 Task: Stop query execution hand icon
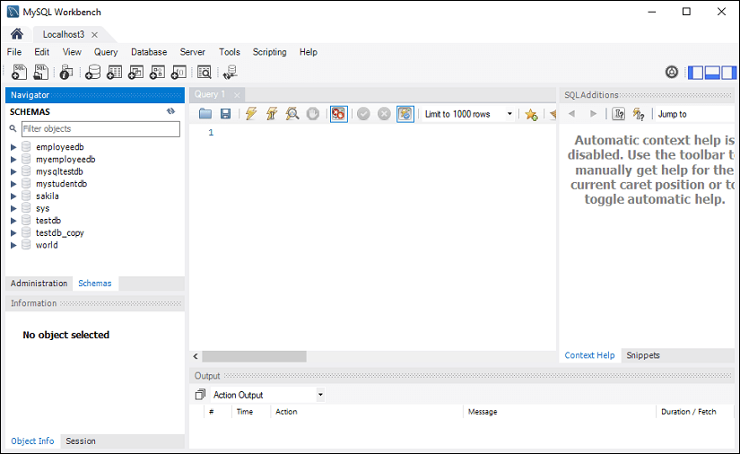(313, 114)
